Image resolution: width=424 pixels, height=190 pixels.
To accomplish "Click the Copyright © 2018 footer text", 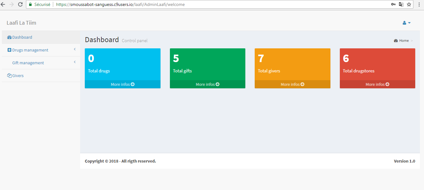I will pyautogui.click(x=120, y=161).
